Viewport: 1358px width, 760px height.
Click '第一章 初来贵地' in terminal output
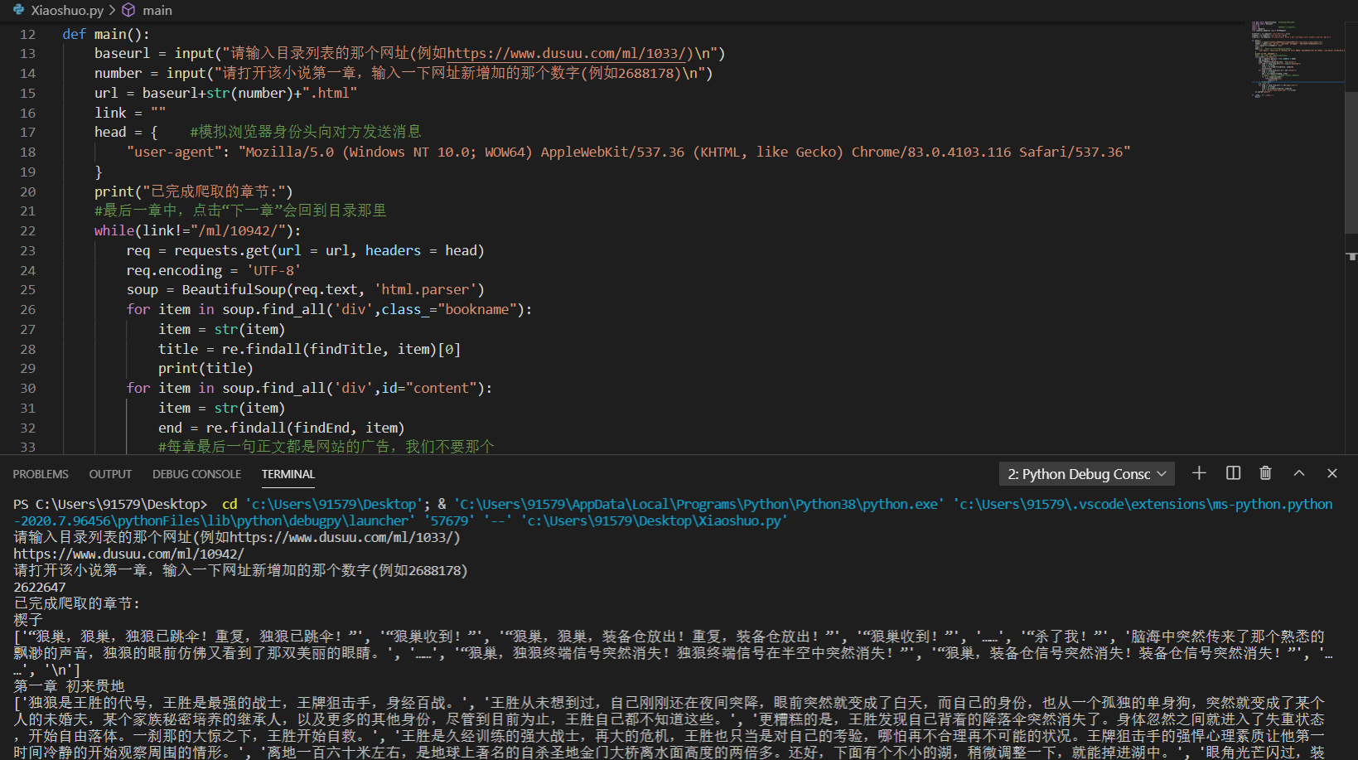click(69, 686)
